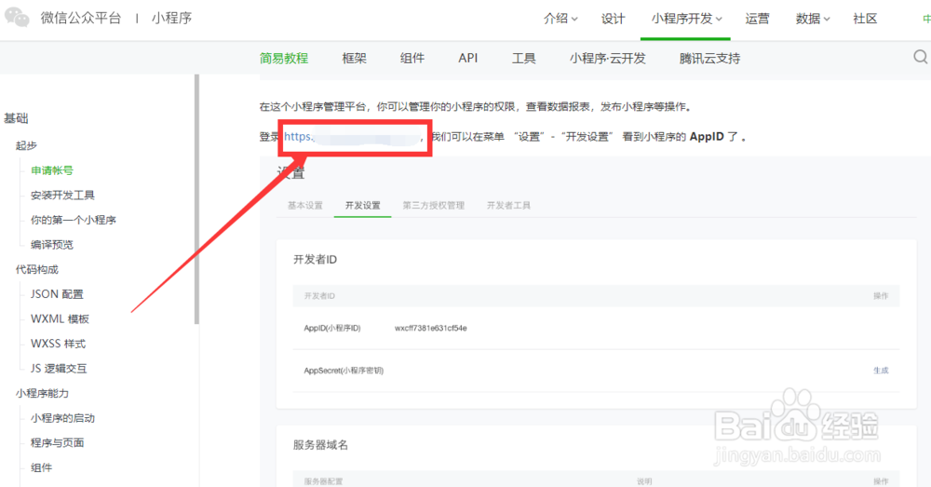Switch to the 组件 tab
Image resolution: width=931 pixels, height=487 pixels.
point(412,59)
